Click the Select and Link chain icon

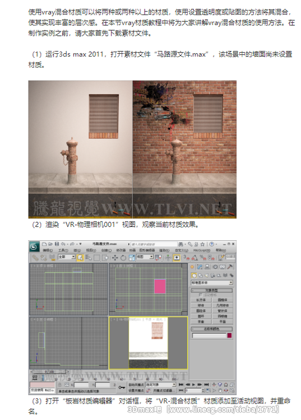click(x=35, y=258)
